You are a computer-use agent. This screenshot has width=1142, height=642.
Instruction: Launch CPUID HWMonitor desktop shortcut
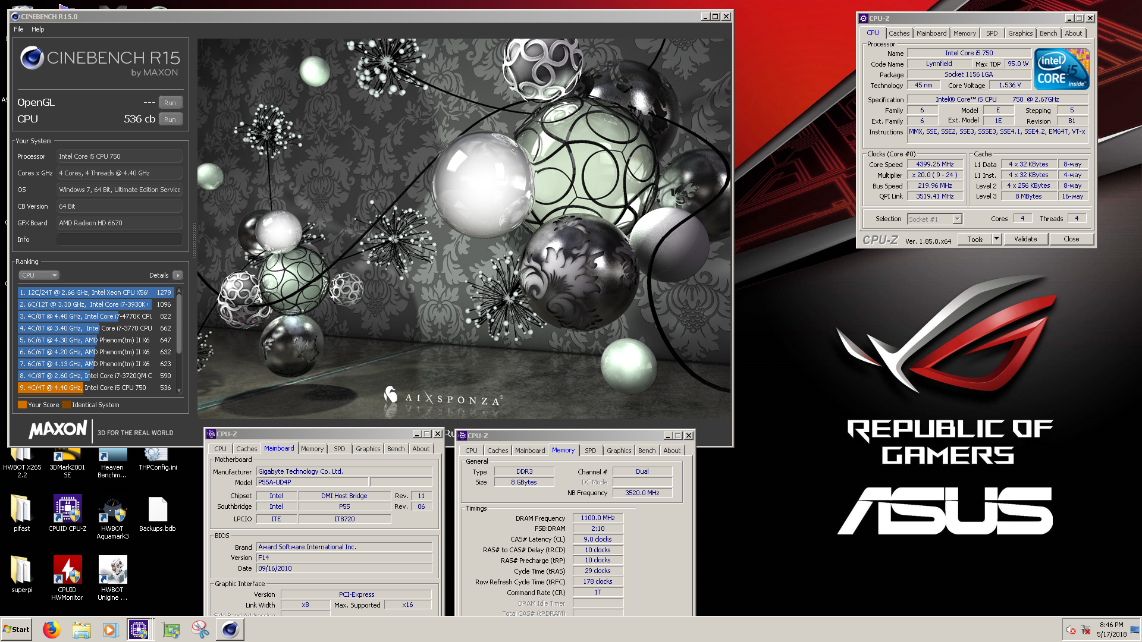click(x=67, y=578)
